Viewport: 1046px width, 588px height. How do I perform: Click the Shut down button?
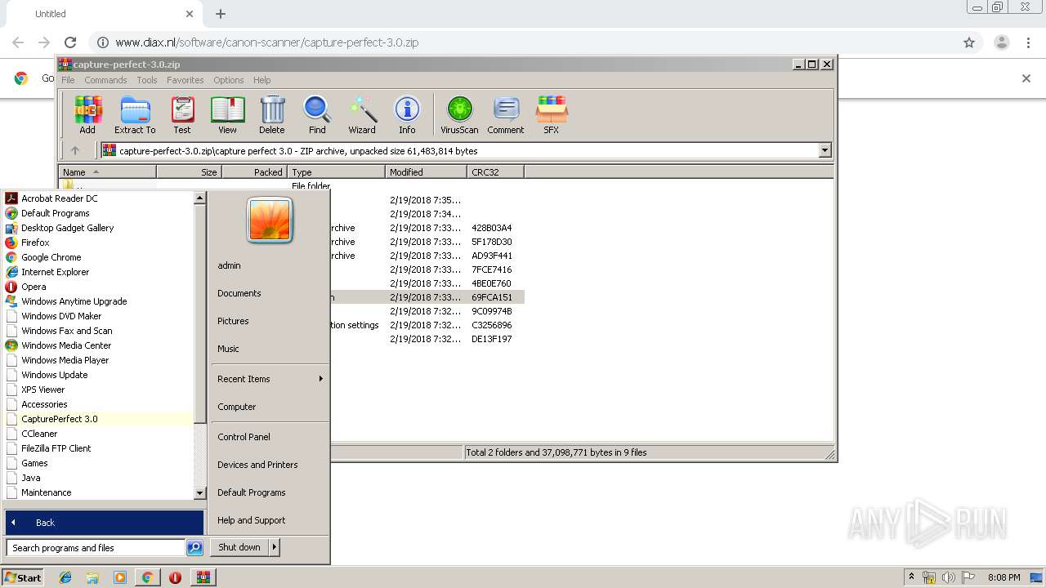239,547
